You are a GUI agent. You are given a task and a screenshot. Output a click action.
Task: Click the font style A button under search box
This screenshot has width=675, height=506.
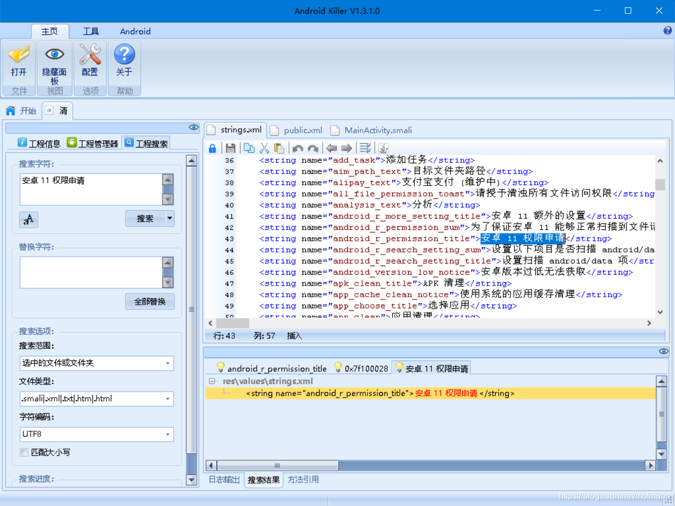[28, 219]
